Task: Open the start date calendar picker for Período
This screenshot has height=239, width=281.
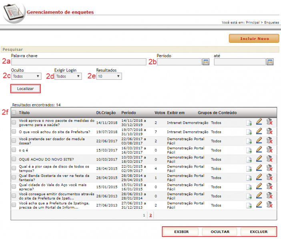Action: (206, 62)
